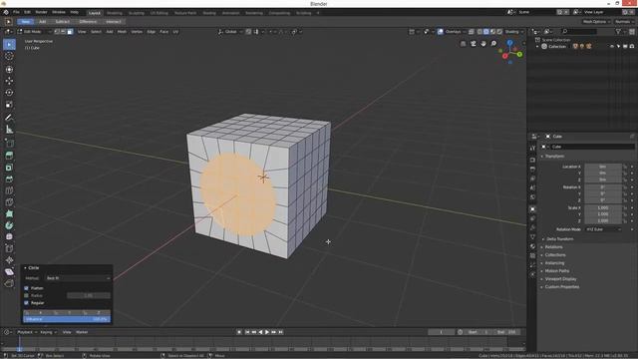This screenshot has height=359, width=638.
Task: Expand the Viewport Display panel
Action: (560, 279)
